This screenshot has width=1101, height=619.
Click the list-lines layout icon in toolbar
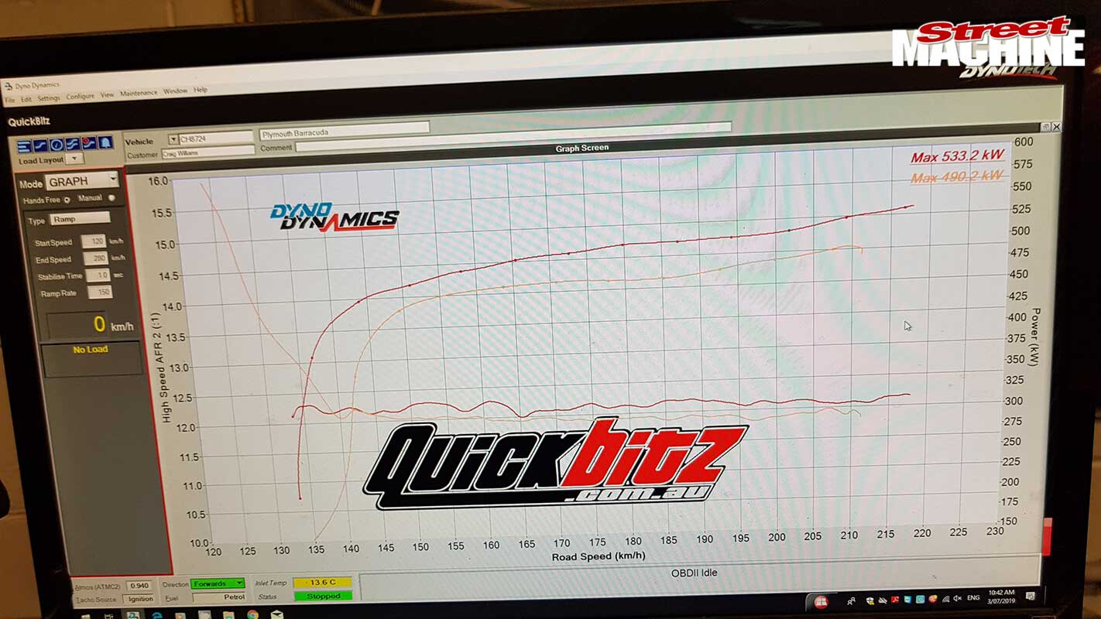tap(24, 145)
